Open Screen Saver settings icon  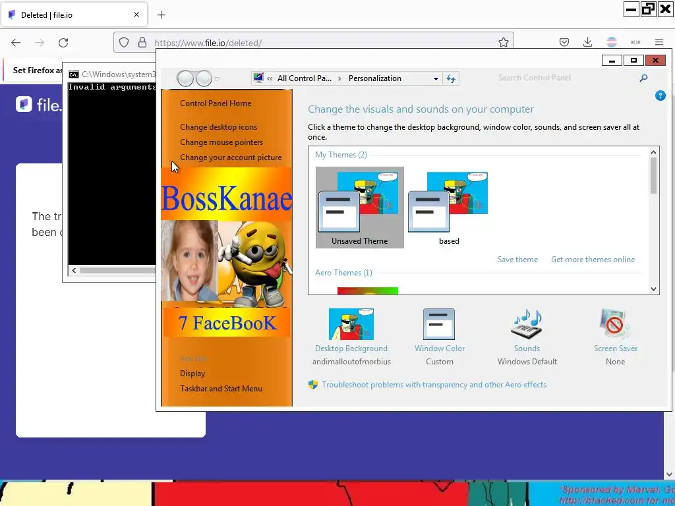[x=615, y=324]
